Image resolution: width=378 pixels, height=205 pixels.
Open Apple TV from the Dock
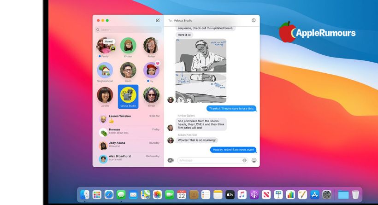pyautogui.click(x=230, y=195)
